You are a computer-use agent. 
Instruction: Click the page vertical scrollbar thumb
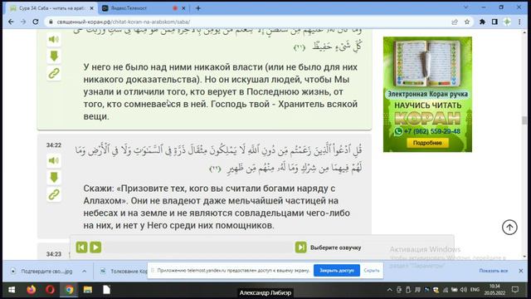[x=524, y=120]
